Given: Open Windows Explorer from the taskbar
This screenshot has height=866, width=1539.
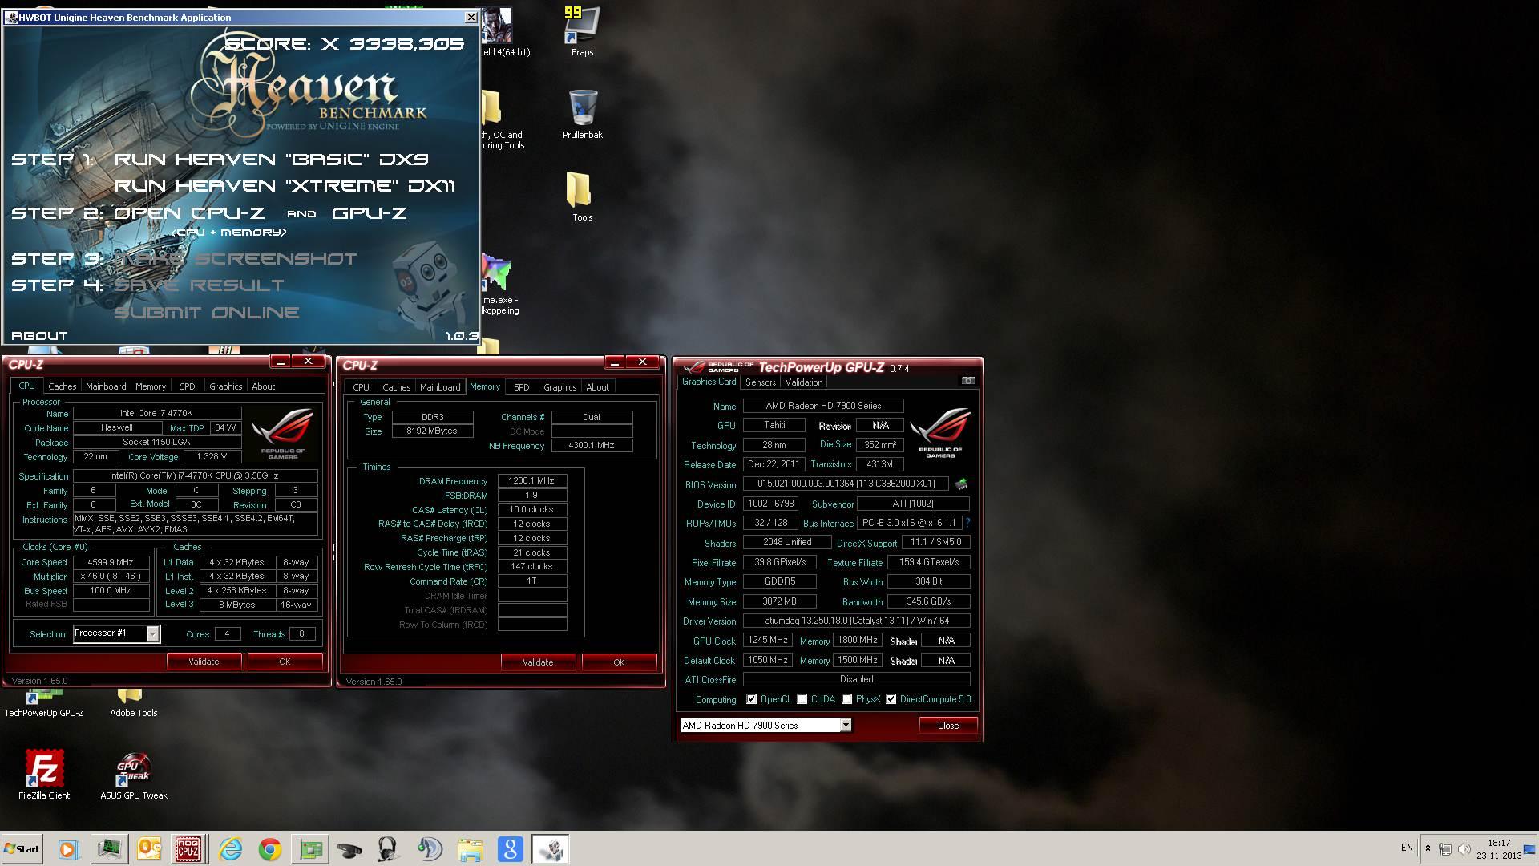Looking at the screenshot, I should click(x=471, y=849).
